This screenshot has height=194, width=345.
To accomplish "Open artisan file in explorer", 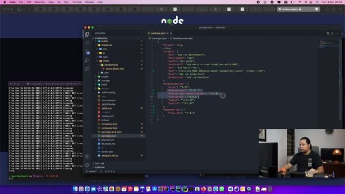I will click(105, 120).
